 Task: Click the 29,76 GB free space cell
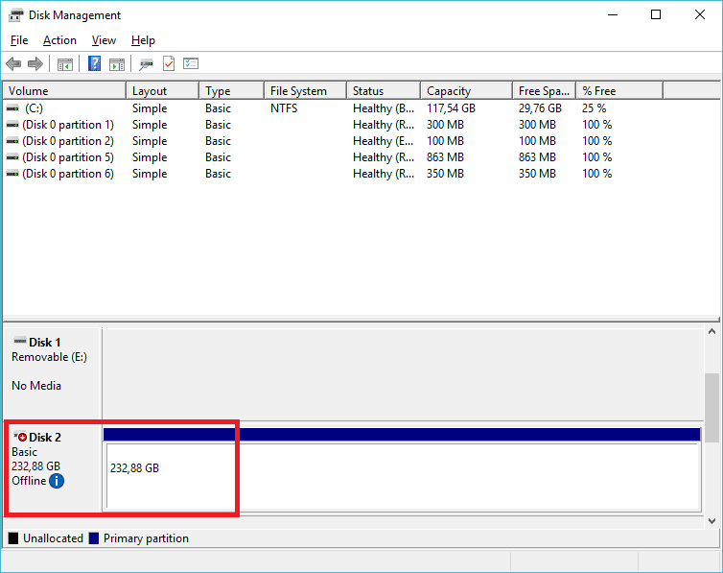click(x=540, y=108)
